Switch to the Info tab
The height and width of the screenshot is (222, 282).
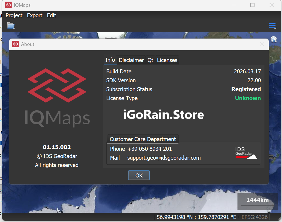(x=110, y=60)
